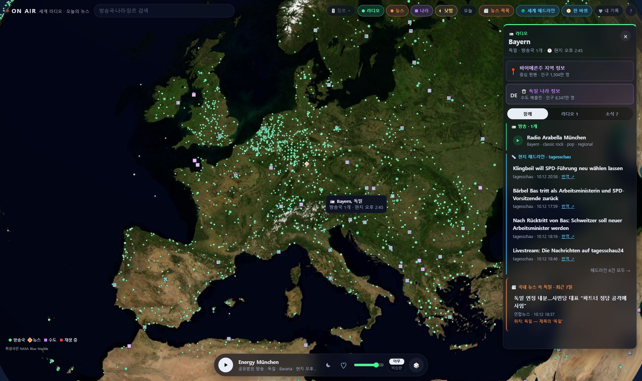Expand 헤드라인 6건 모두 link

point(610,270)
